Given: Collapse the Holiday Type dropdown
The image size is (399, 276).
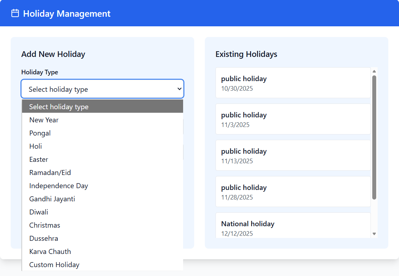Looking at the screenshot, I should [x=102, y=89].
